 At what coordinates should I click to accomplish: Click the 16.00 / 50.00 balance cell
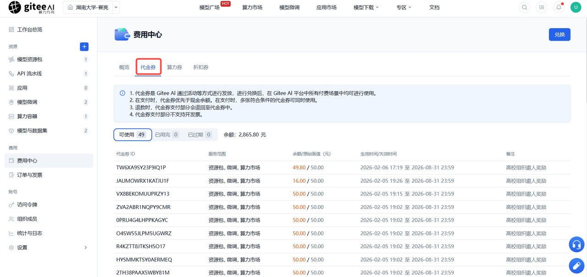point(308,181)
